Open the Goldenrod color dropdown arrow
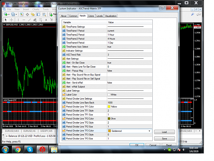 [x=149, y=131]
